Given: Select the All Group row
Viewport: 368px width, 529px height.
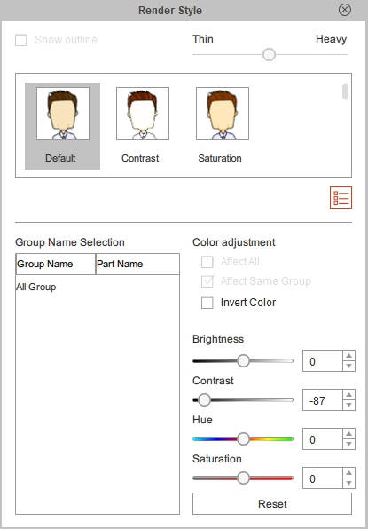Looking at the screenshot, I should coord(98,287).
